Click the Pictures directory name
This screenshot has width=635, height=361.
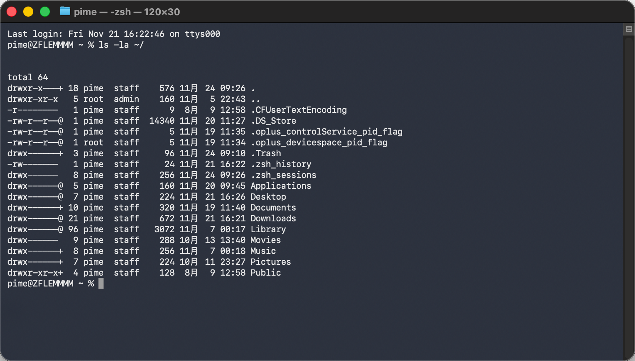point(270,262)
